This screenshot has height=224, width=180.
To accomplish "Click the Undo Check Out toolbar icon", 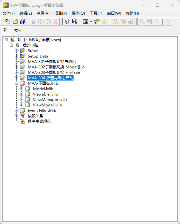I will pos(150,22).
